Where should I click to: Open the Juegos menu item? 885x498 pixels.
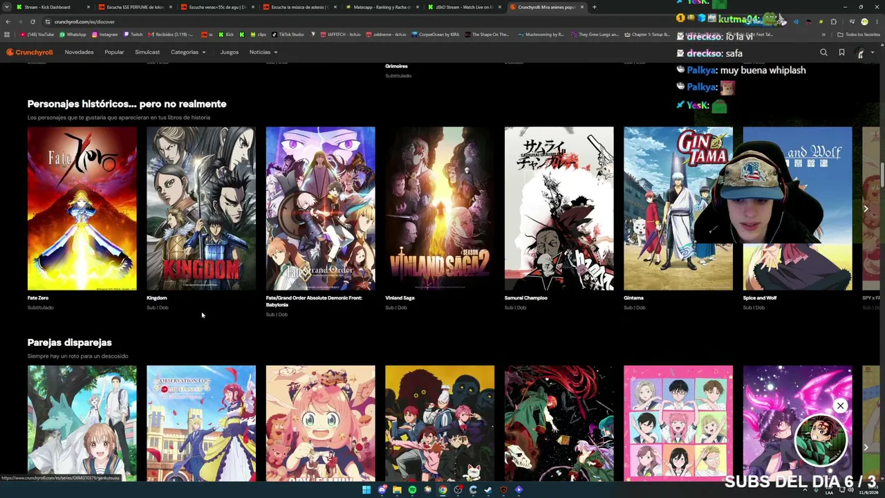pyautogui.click(x=230, y=52)
